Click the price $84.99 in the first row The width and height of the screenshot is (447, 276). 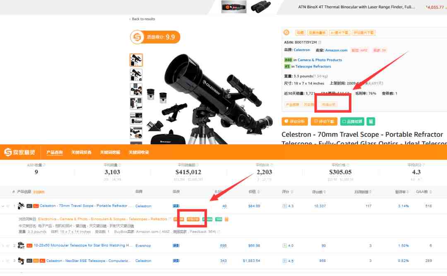coord(254,206)
